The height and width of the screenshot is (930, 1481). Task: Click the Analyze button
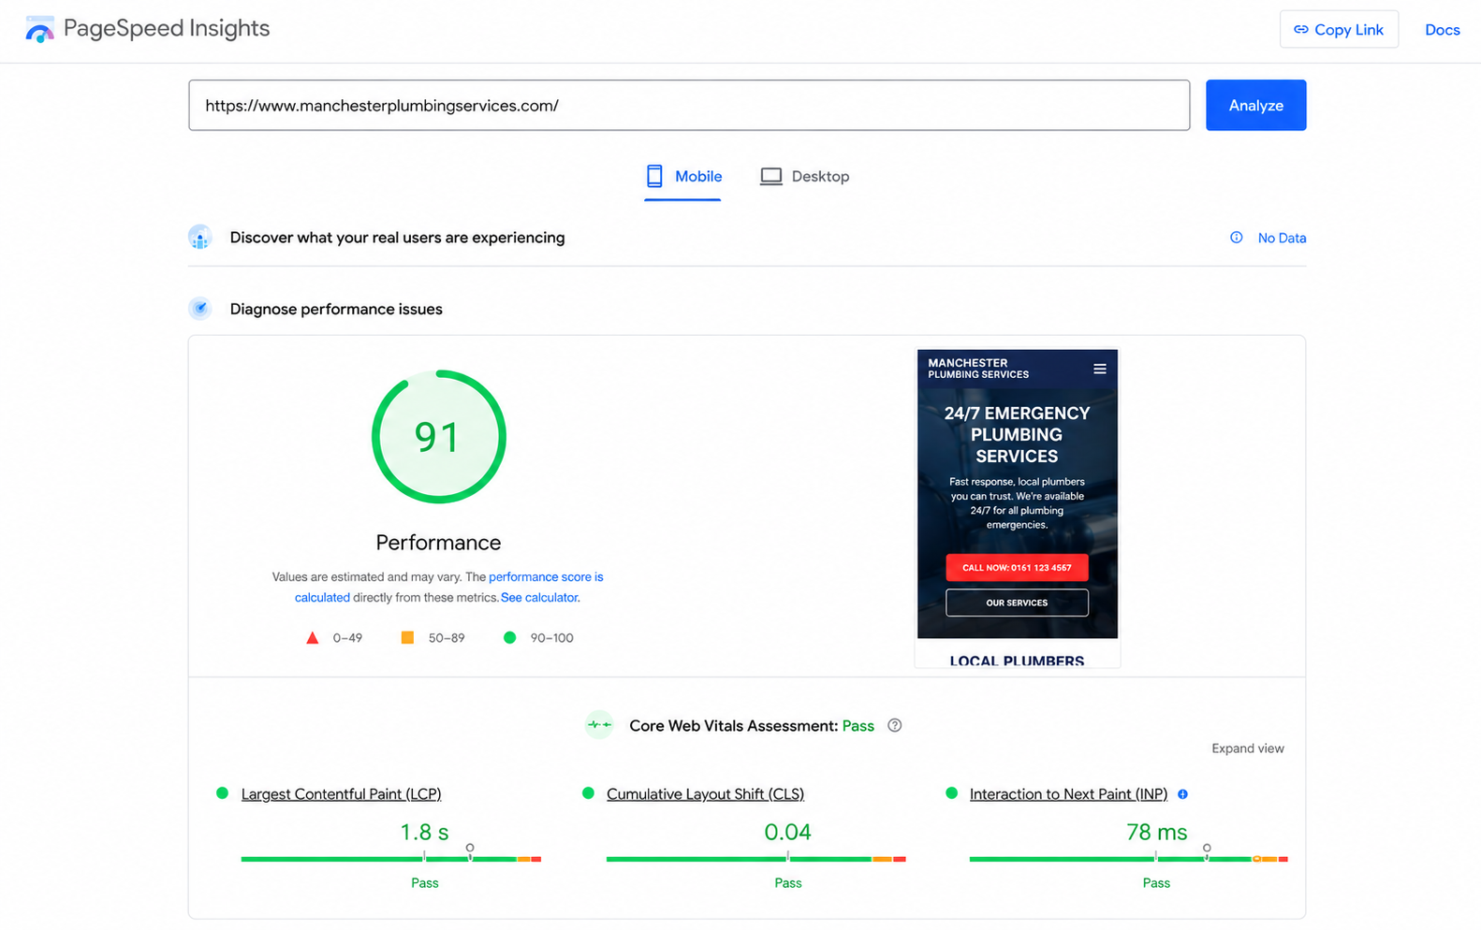click(1255, 105)
